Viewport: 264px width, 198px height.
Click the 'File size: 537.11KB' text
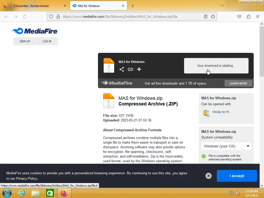pyautogui.click(x=118, y=115)
